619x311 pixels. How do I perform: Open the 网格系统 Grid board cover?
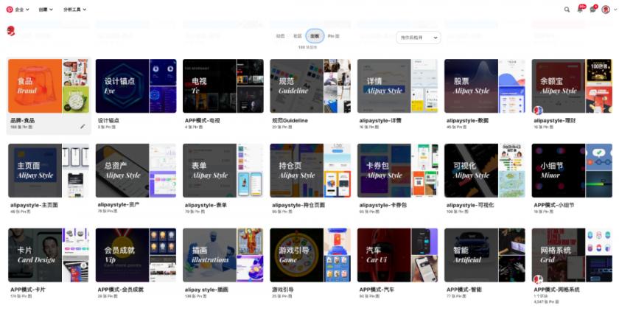pyautogui.click(x=572, y=255)
